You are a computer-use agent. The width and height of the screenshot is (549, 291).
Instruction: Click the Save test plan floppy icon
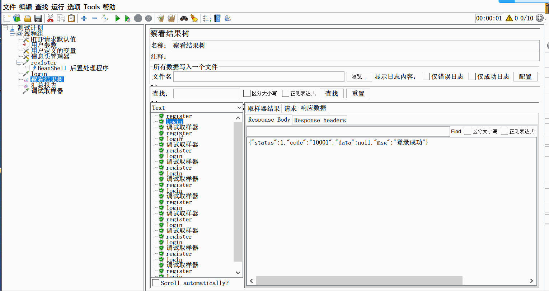point(38,18)
